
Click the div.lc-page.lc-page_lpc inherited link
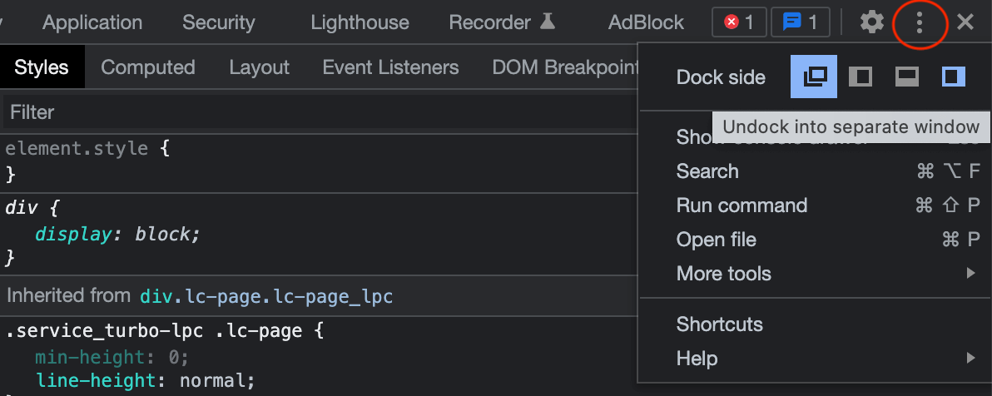(266, 295)
